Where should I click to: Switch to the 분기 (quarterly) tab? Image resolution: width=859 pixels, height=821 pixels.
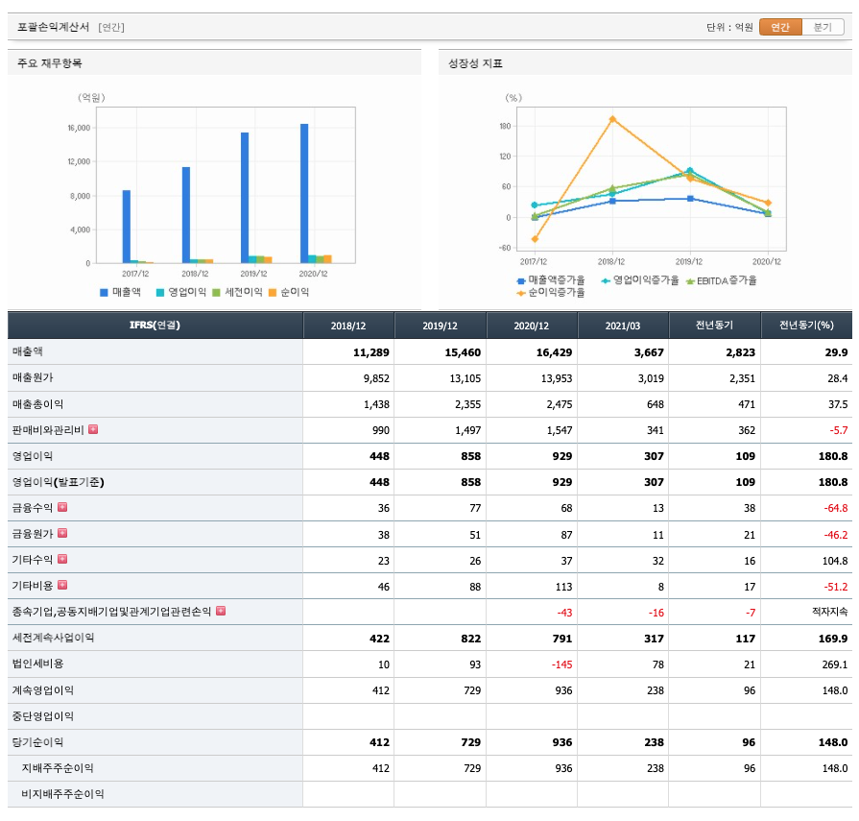coord(823,27)
